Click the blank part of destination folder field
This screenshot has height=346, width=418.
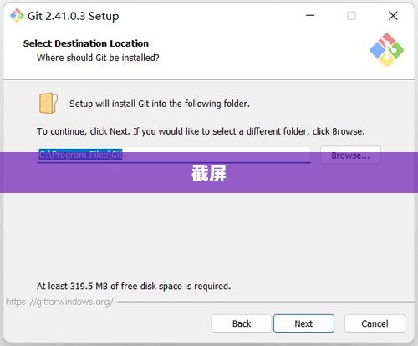tap(217, 155)
